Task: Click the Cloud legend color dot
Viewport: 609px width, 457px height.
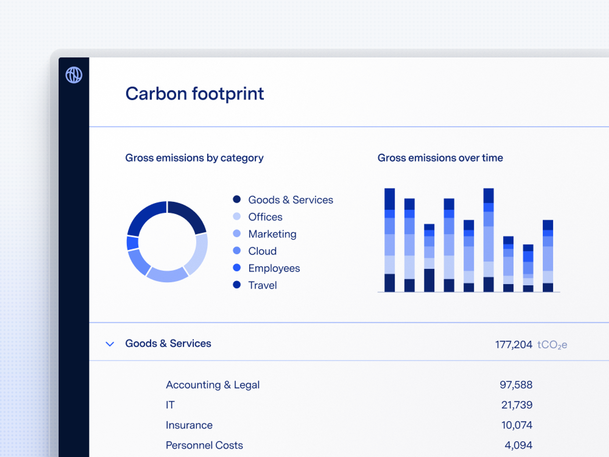Action: coord(237,251)
